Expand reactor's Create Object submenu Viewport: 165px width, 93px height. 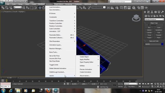(88, 57)
